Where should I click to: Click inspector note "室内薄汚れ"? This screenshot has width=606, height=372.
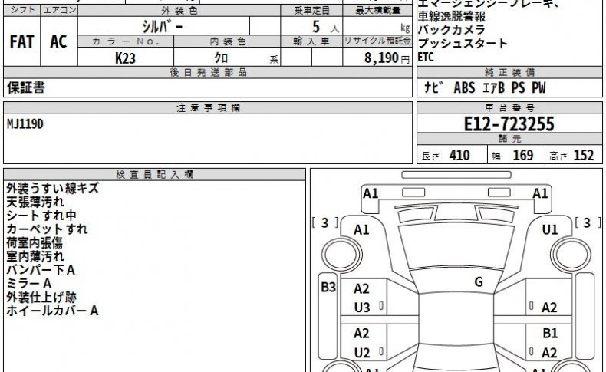coord(35,256)
